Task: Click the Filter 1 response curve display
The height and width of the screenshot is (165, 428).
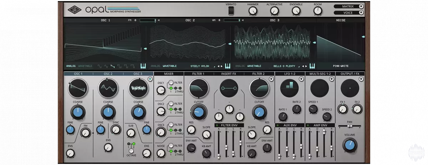Action: click(x=199, y=88)
